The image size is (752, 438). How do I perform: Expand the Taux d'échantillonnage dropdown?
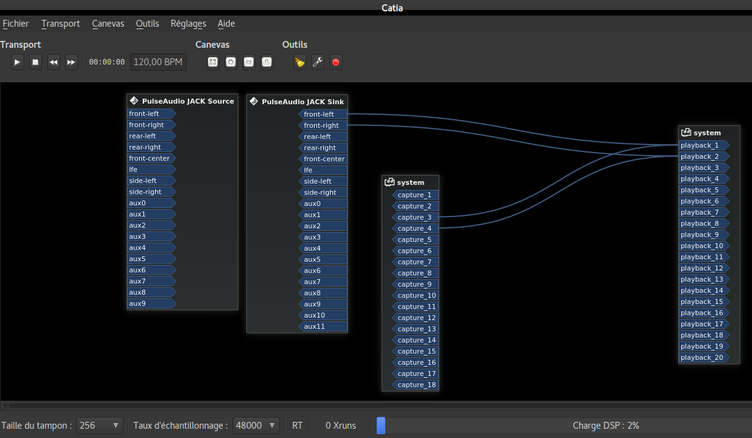[x=256, y=426]
